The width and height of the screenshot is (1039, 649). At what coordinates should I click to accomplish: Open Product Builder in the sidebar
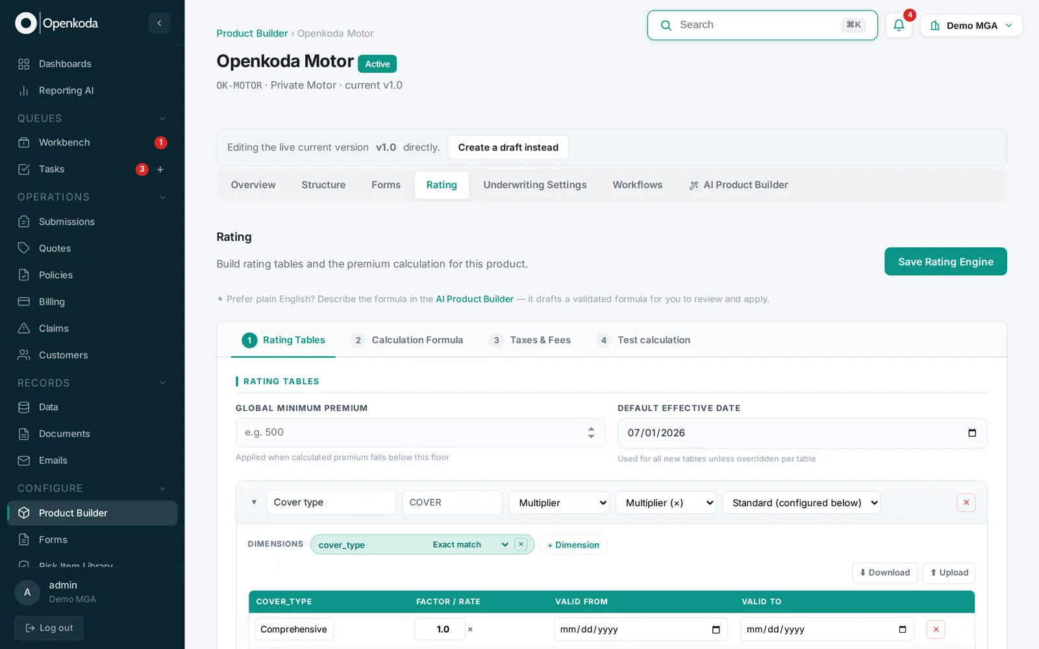click(92, 513)
